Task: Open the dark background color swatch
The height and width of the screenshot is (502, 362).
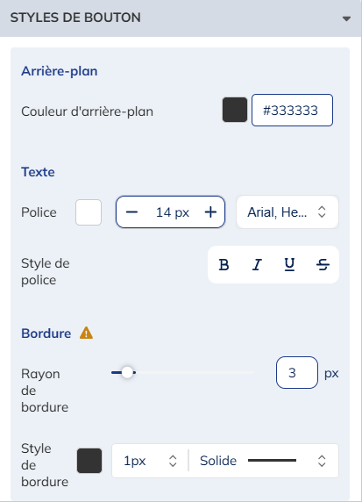Action: pos(235,110)
